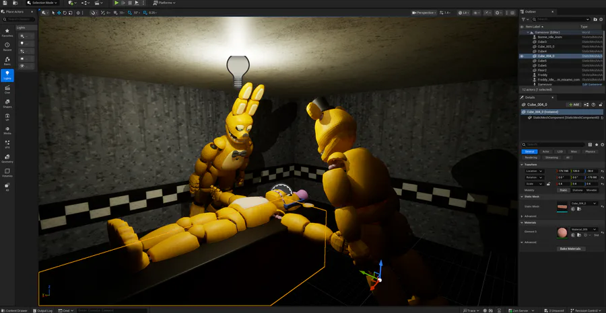Toggle scale snap 0.25 icon
Screen dimensions: 606x313
pyautogui.click(x=145, y=13)
